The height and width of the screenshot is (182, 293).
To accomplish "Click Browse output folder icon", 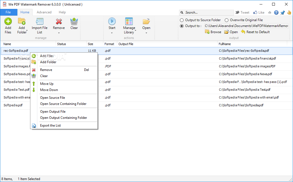I will pyautogui.click(x=207, y=32).
